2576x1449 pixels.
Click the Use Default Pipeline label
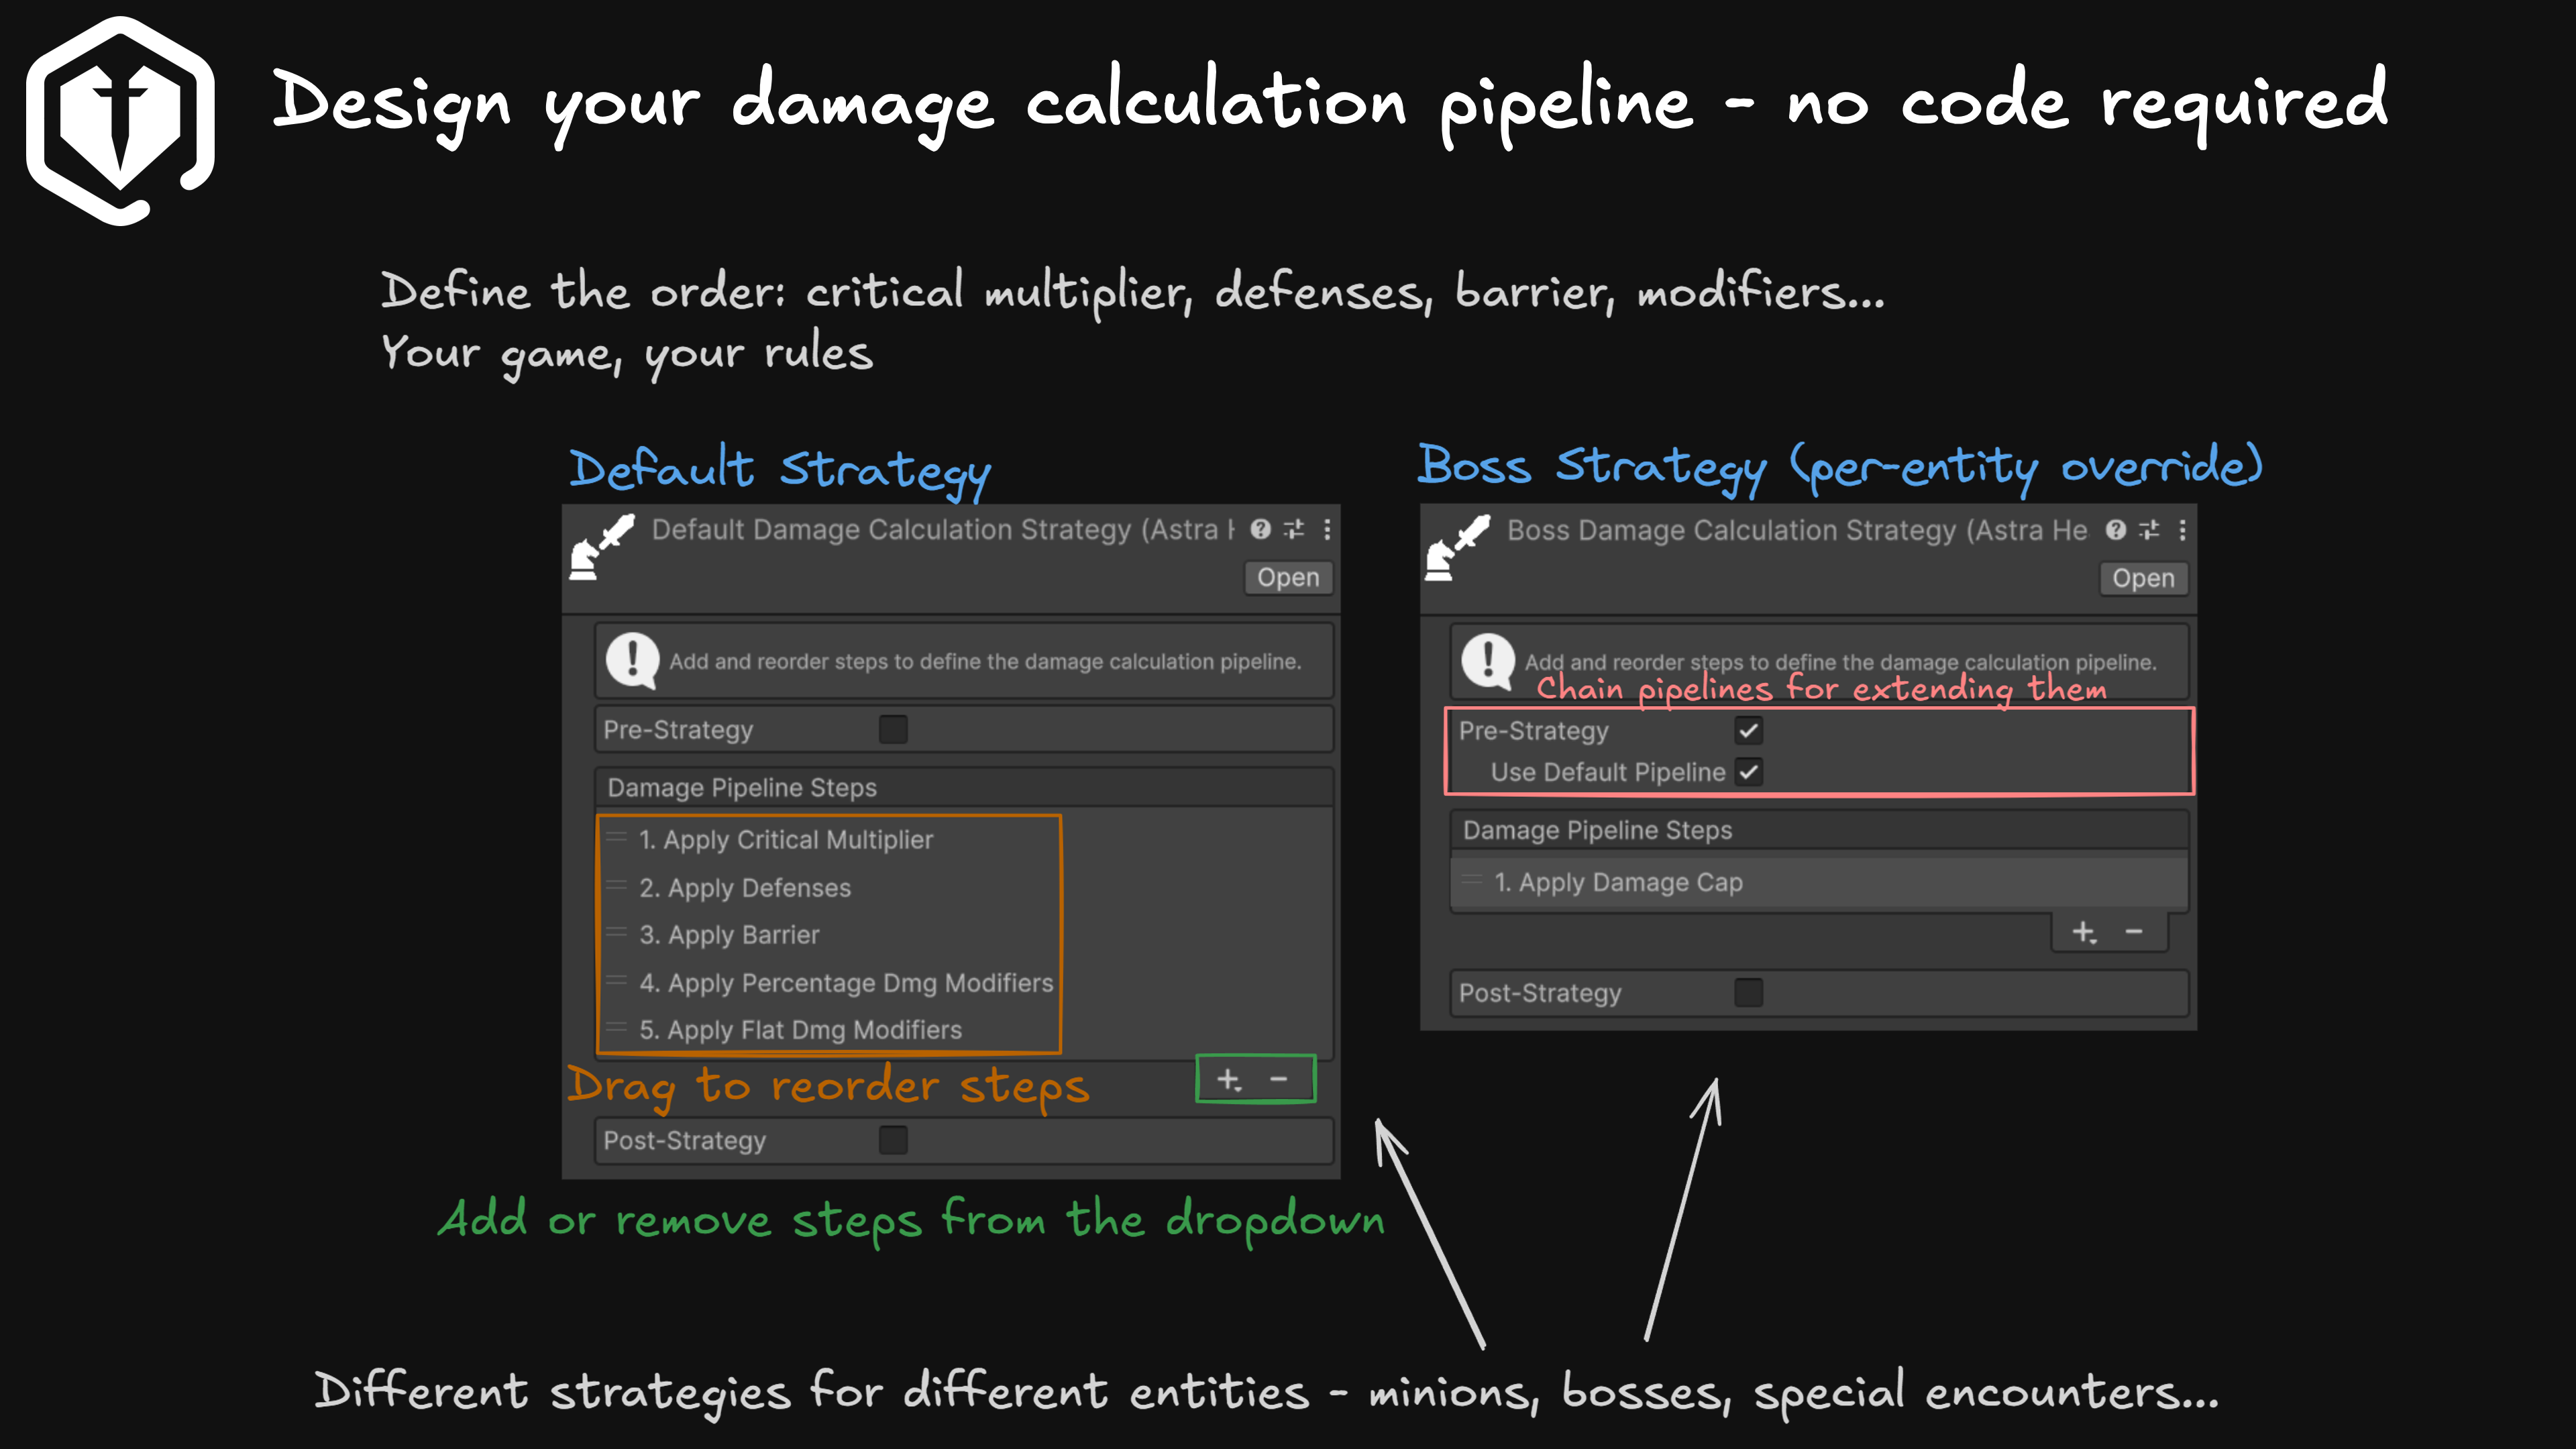click(1608, 772)
